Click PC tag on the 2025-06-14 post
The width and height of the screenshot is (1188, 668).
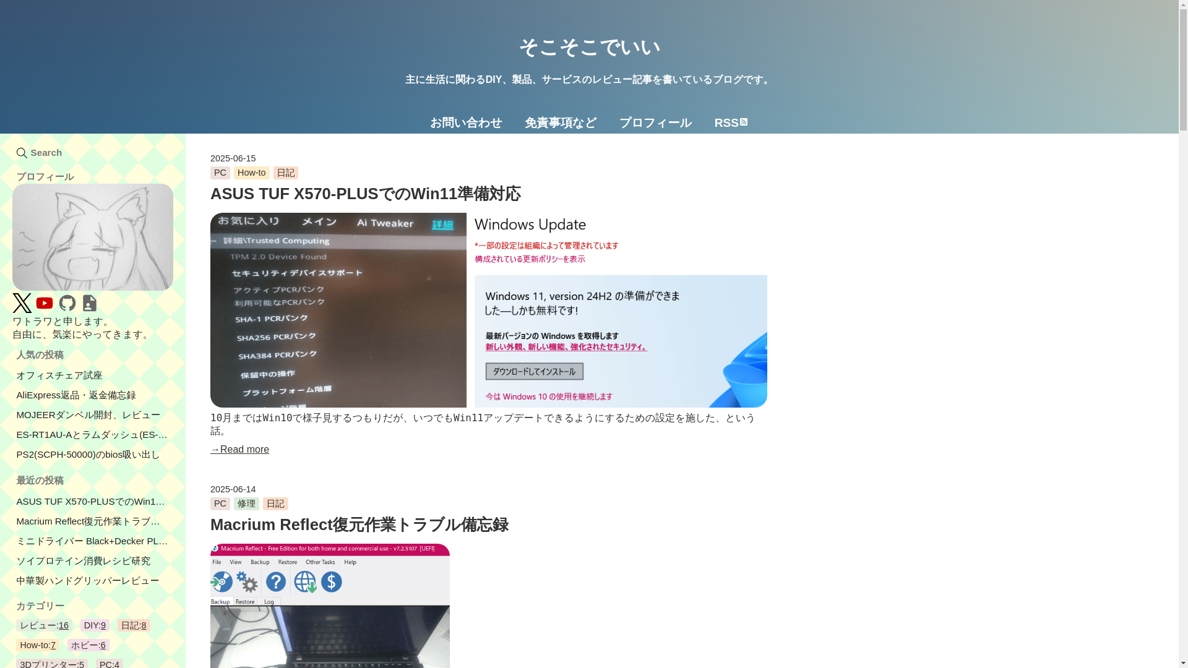pyautogui.click(x=220, y=503)
